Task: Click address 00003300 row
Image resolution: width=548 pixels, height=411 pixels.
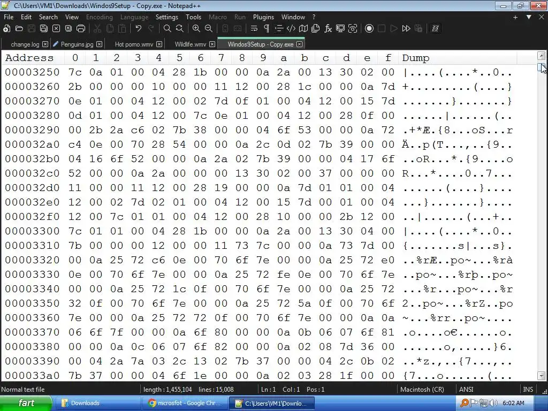Action: [32, 231]
